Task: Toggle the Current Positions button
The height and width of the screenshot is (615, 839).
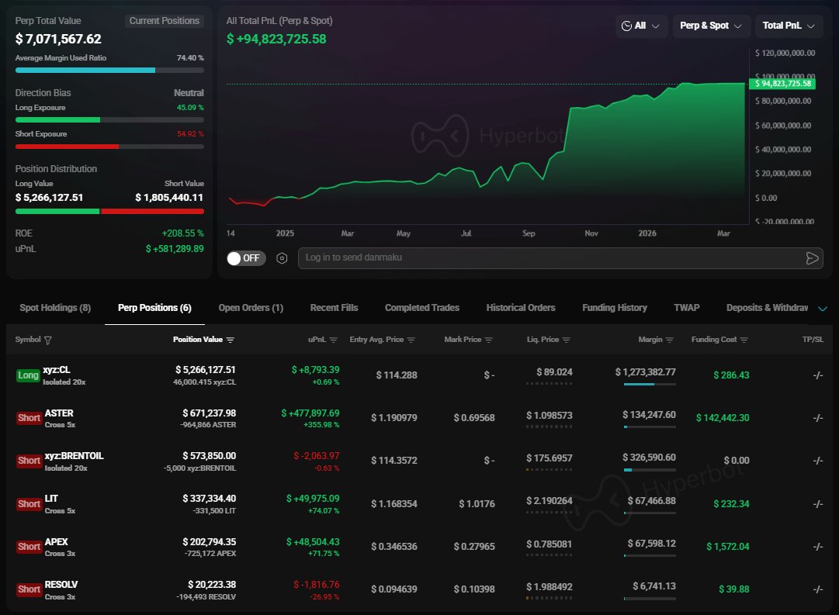Action: 165,21
